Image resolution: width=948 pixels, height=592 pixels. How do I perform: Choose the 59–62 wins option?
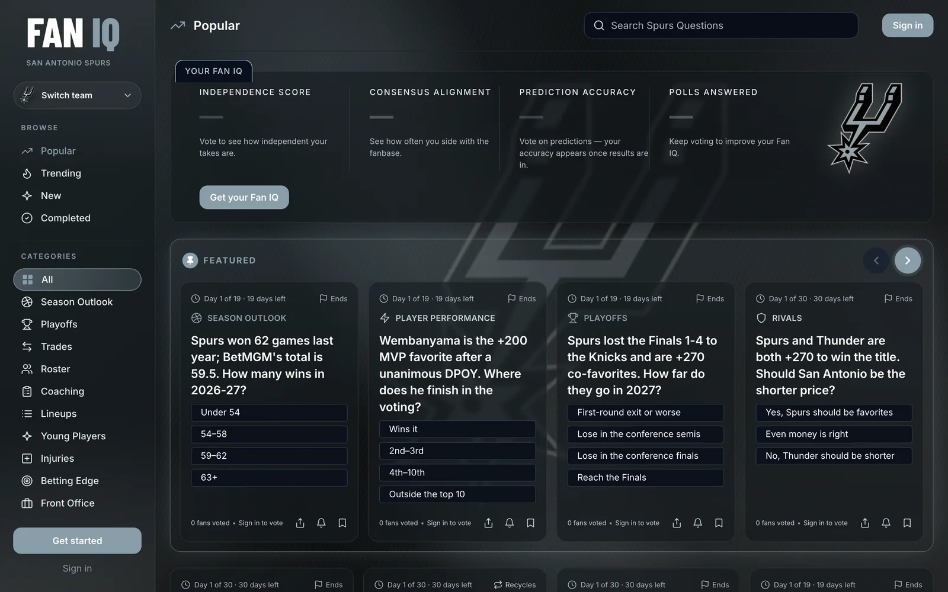(x=269, y=456)
